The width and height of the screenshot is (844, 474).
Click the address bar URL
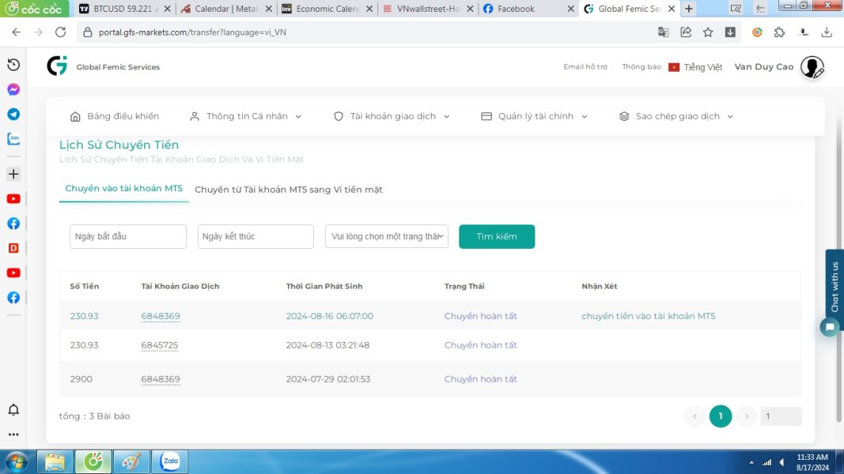coord(192,32)
